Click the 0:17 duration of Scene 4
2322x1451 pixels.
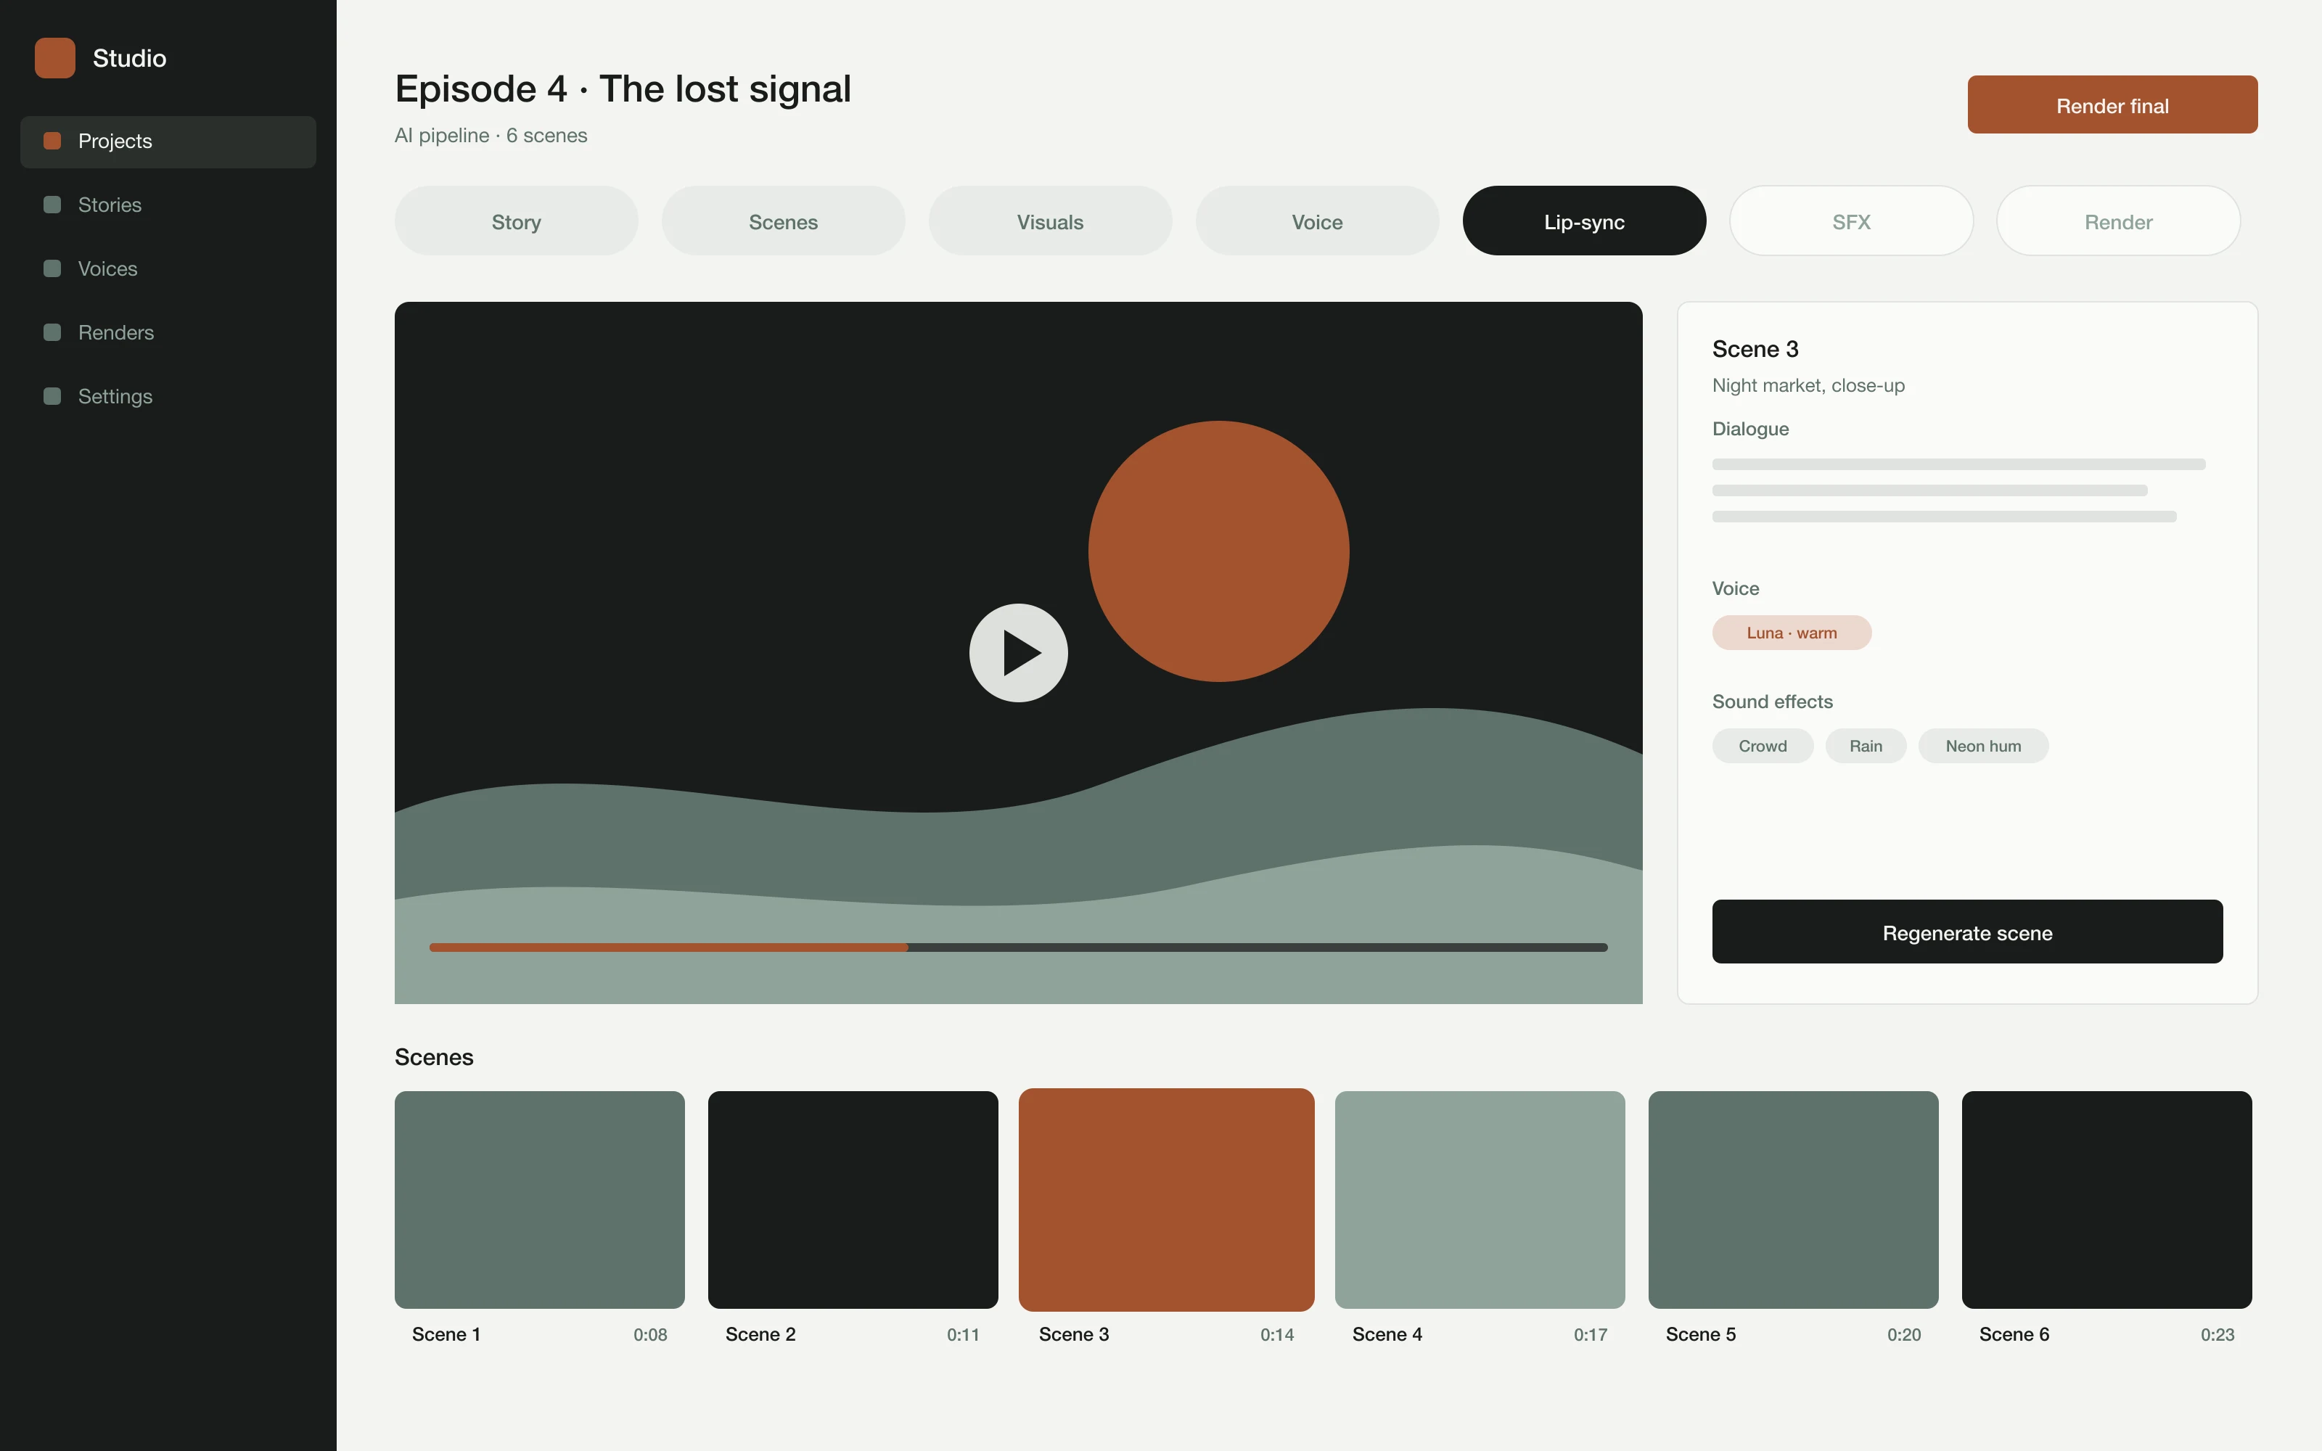click(1590, 1334)
